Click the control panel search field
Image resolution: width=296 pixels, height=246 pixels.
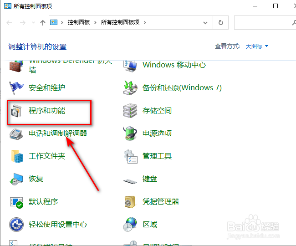point(265,23)
